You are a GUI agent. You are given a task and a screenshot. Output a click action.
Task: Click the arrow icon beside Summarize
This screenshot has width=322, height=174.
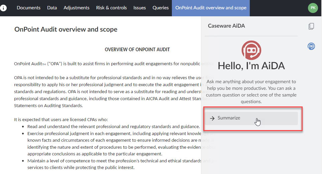tap(212, 118)
